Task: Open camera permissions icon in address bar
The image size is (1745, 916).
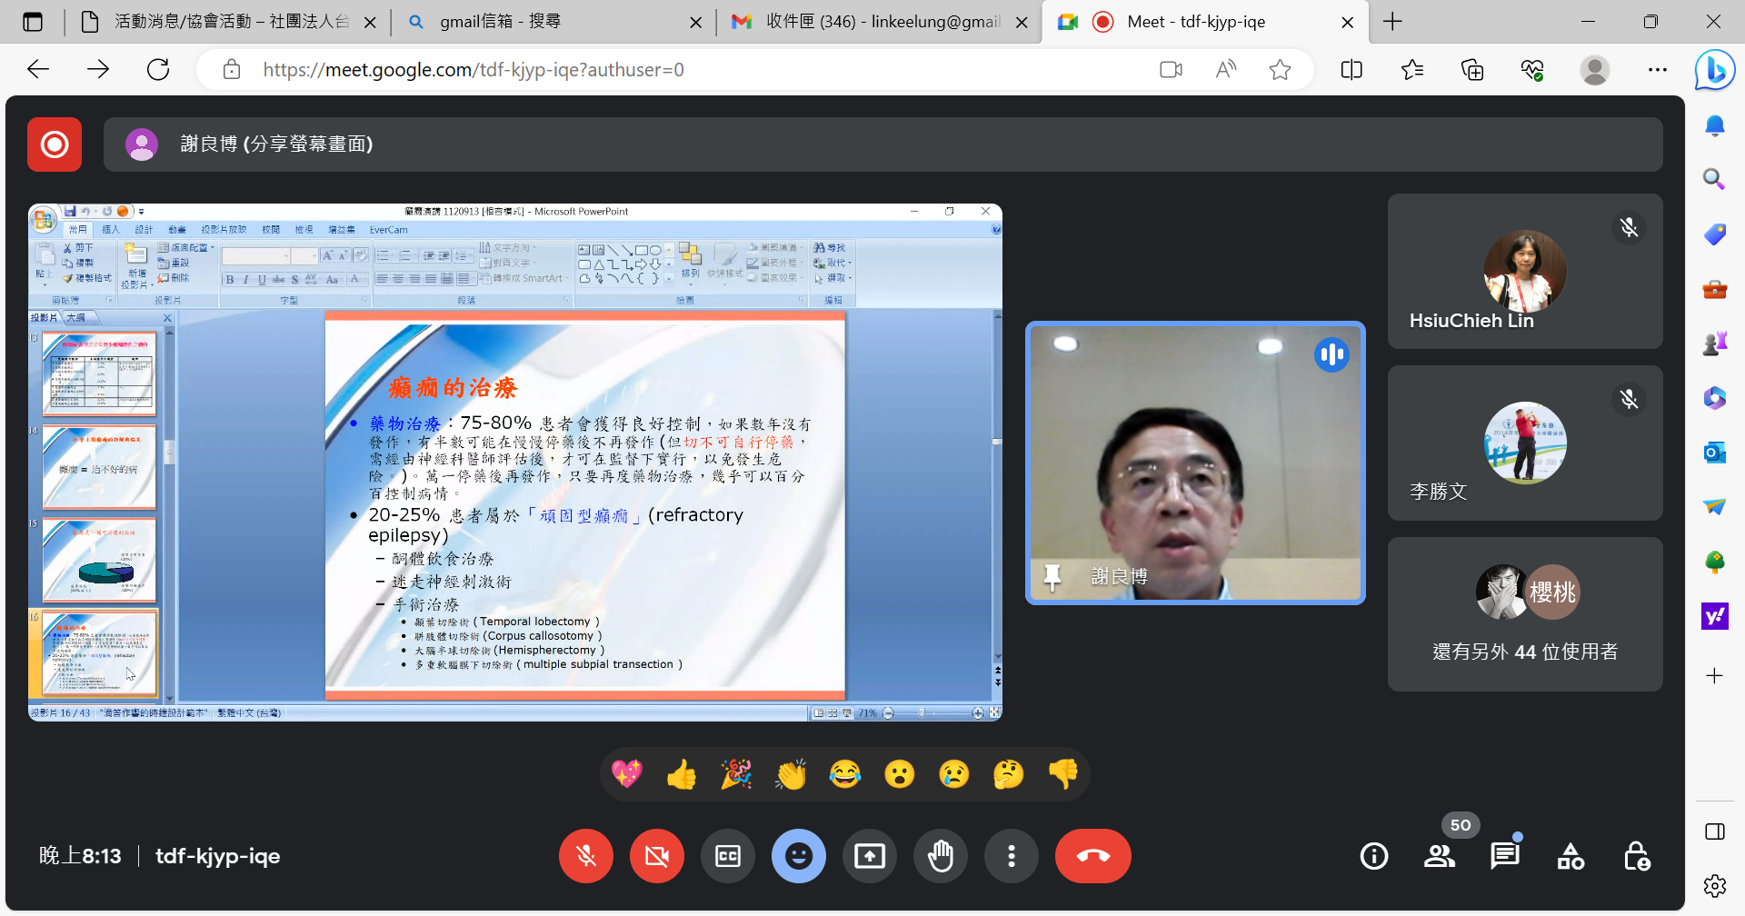Action: tap(1172, 70)
